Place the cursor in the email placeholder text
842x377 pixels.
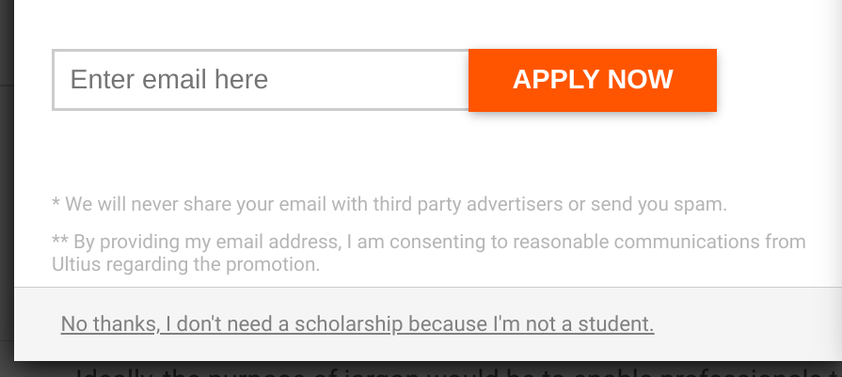[x=169, y=80]
